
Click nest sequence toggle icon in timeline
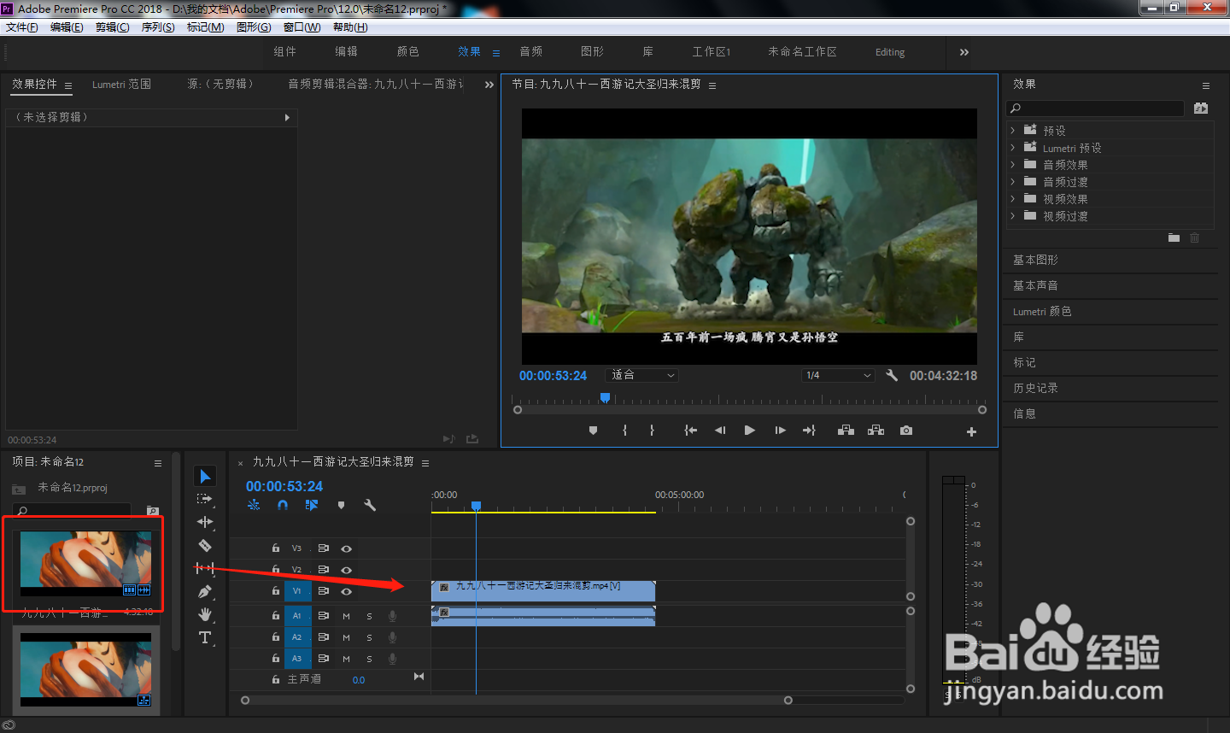coord(254,505)
